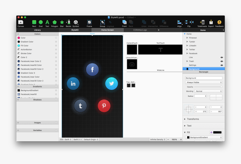Open the Blending mode dropdown

coord(208,91)
